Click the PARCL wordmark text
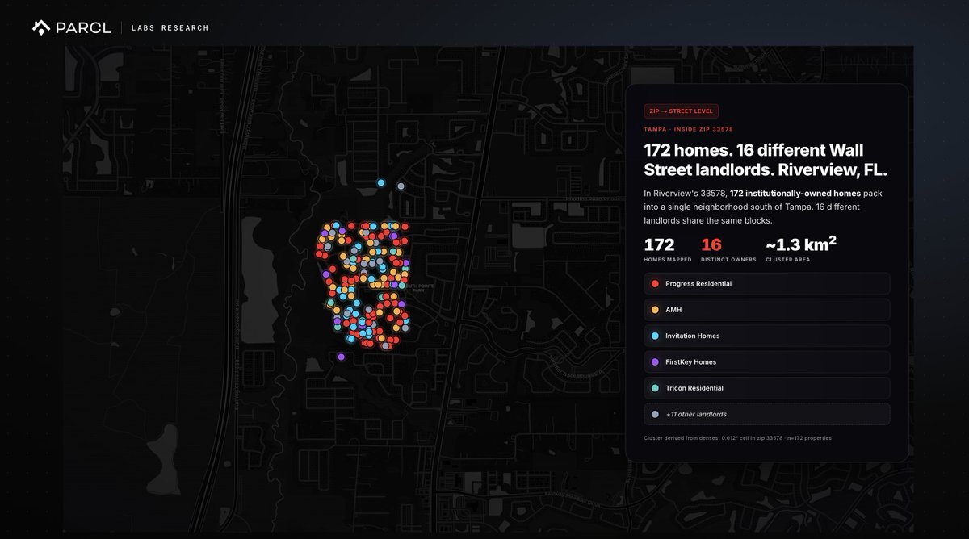The image size is (969, 539). pyautogui.click(x=83, y=28)
